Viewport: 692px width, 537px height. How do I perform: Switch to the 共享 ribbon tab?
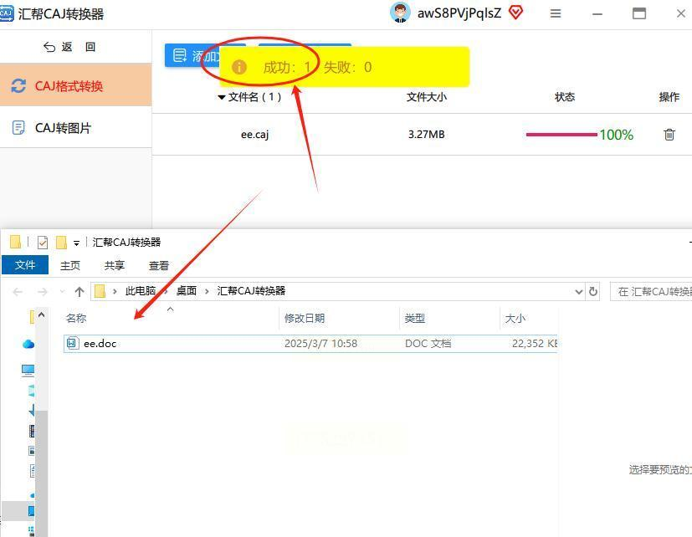click(x=115, y=265)
